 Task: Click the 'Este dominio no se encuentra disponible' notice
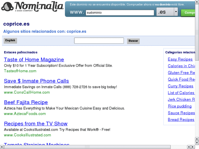(x=127, y=4)
